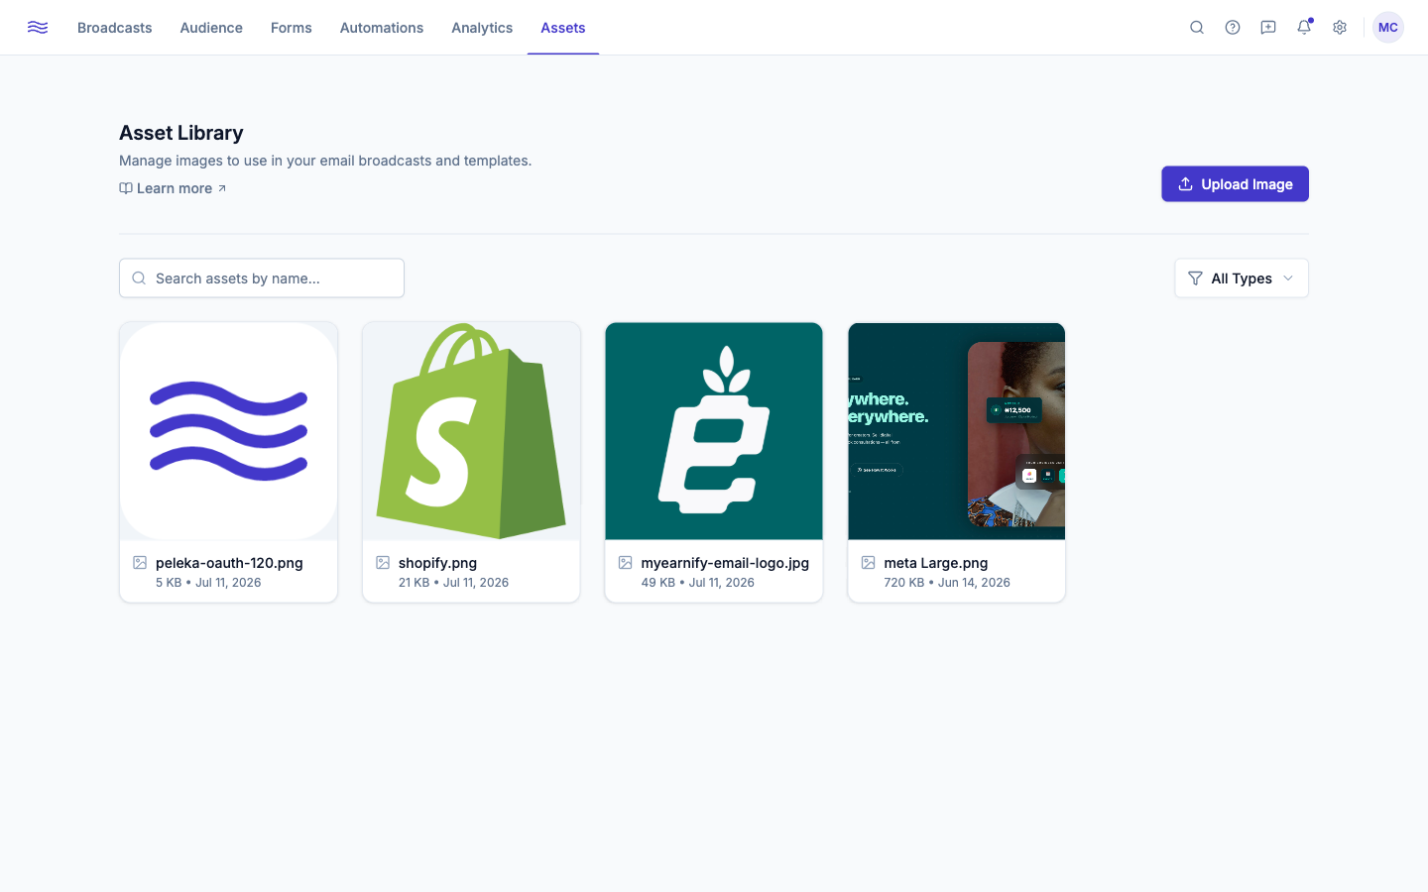
Task: Go to the Audience tab
Action: coord(211,28)
